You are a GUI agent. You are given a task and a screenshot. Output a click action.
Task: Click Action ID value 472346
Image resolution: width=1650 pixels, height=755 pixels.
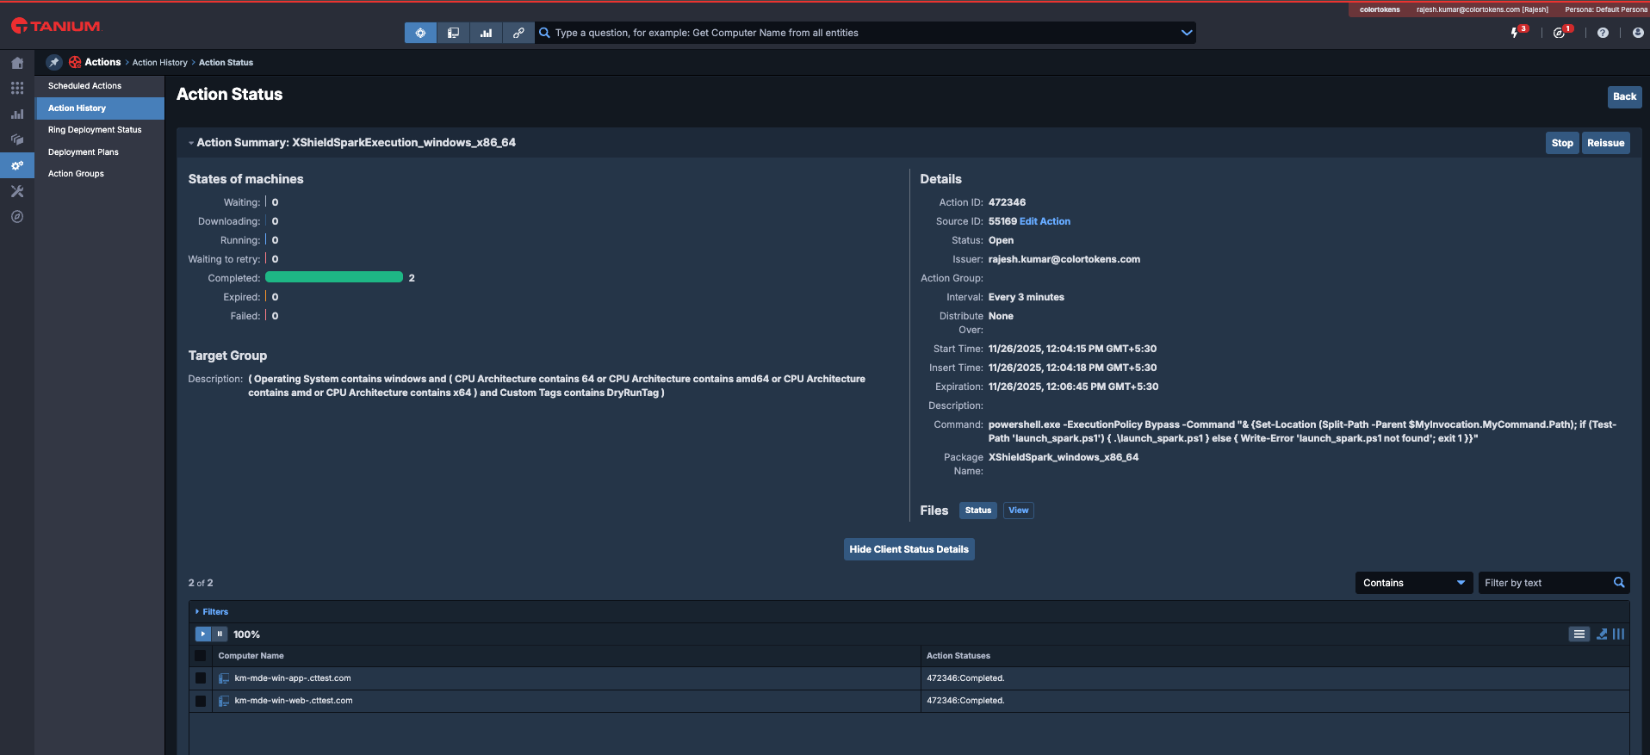1007,202
